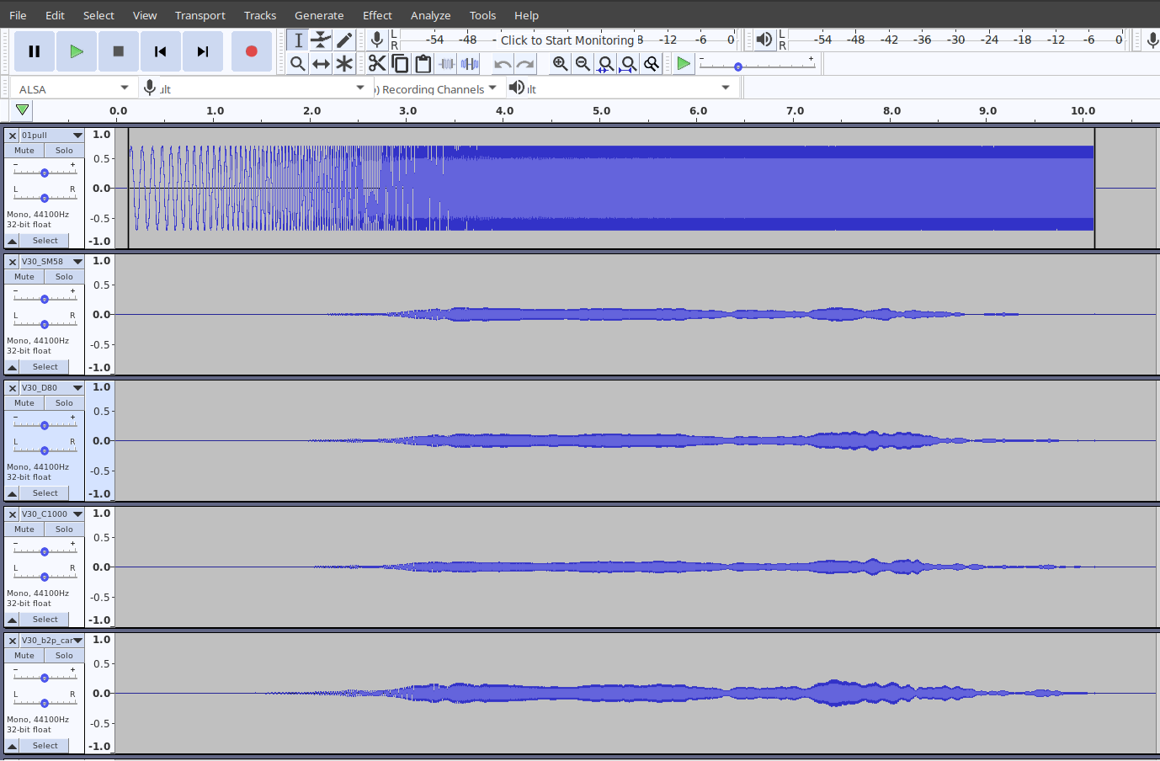Skip to End of project
This screenshot has height=761, width=1160.
(203, 51)
